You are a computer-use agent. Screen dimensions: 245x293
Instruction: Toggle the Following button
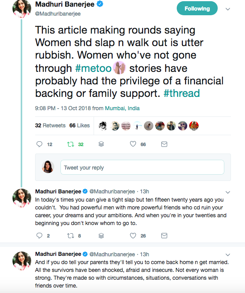(x=197, y=9)
